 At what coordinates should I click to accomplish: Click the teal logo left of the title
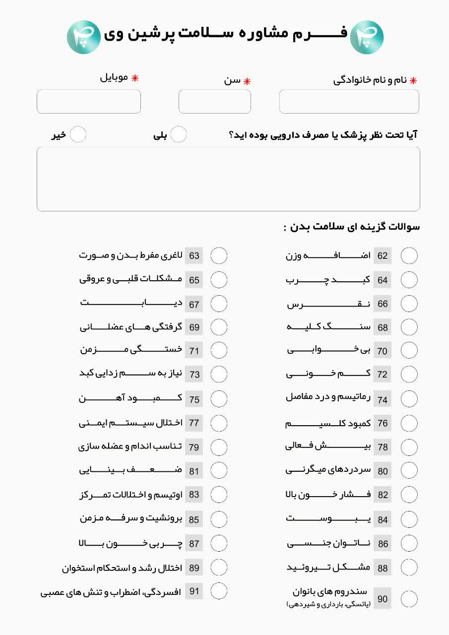click(84, 37)
